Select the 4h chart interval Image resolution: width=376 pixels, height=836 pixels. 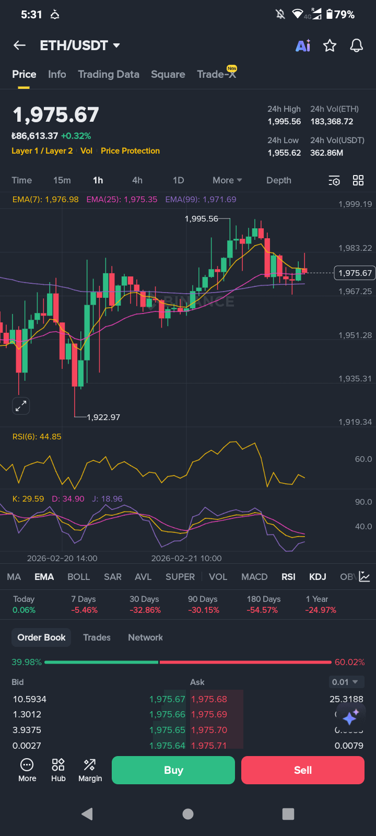click(137, 180)
